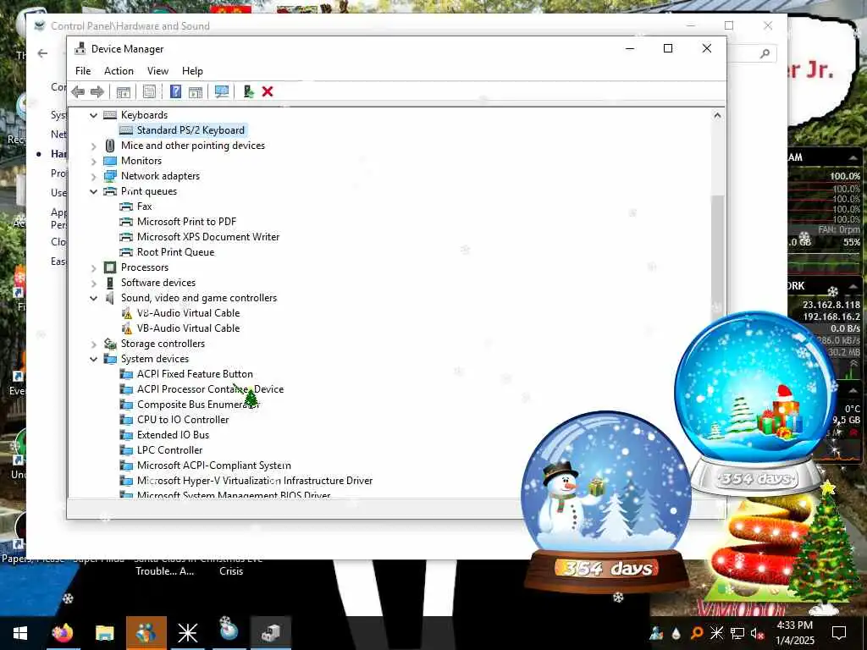
Task: Click the snow globe taskbar icon
Action: point(229,630)
